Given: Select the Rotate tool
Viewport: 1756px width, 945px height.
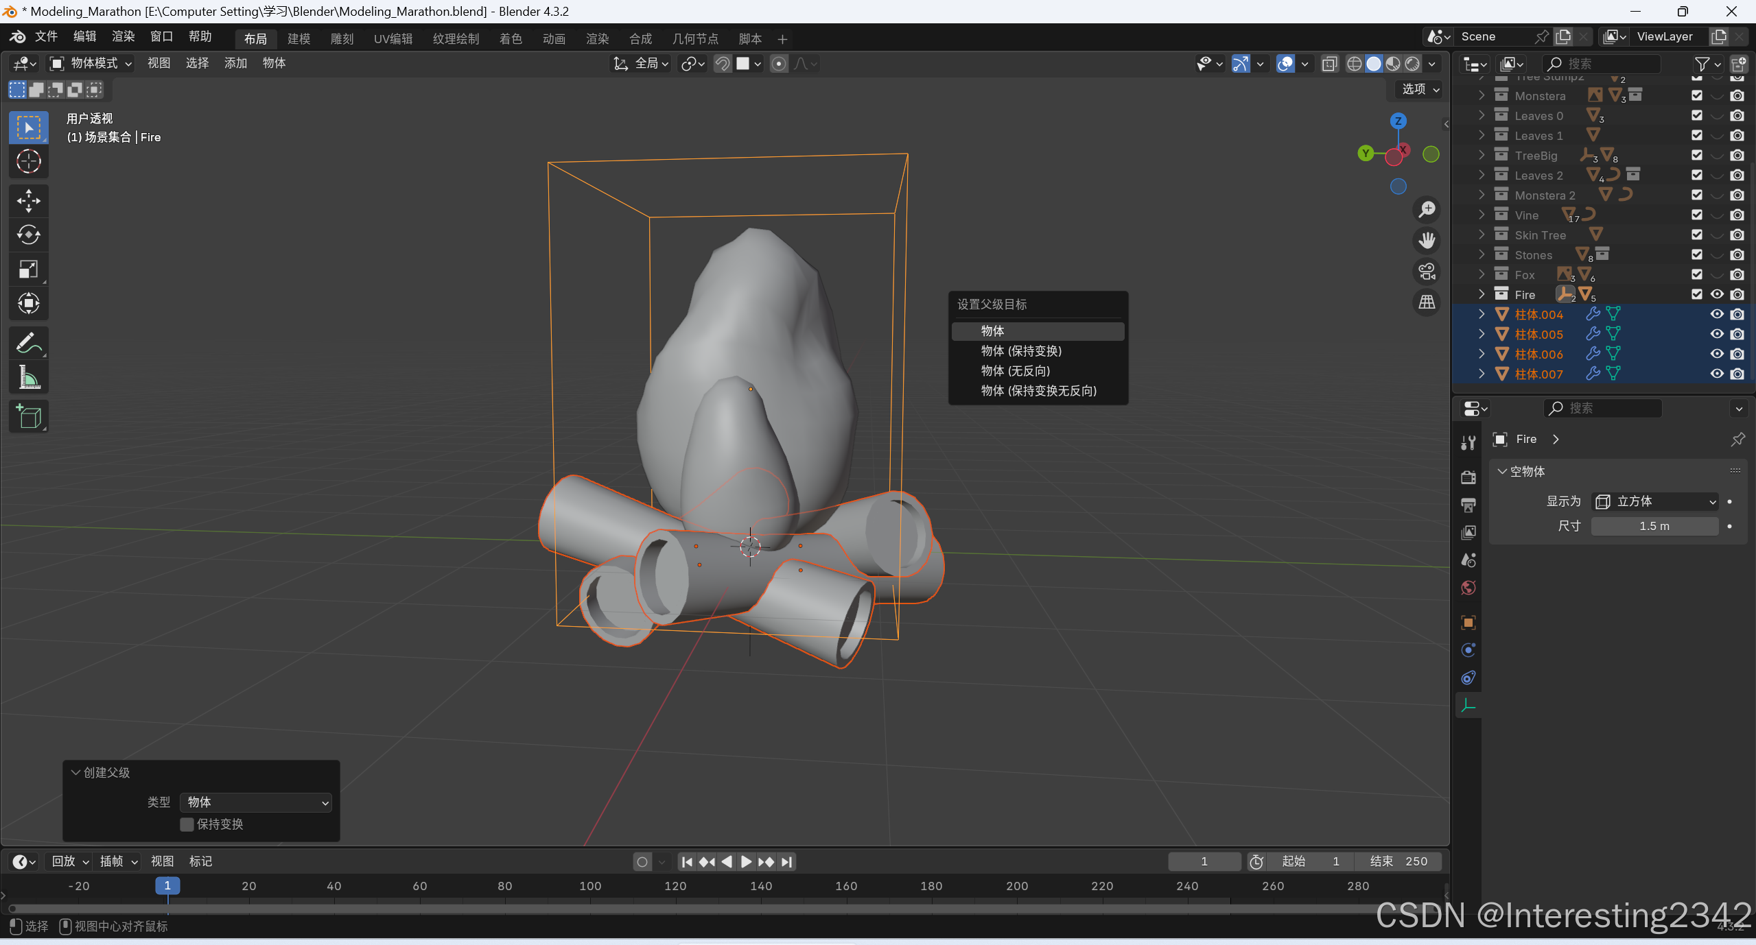Looking at the screenshot, I should point(28,235).
